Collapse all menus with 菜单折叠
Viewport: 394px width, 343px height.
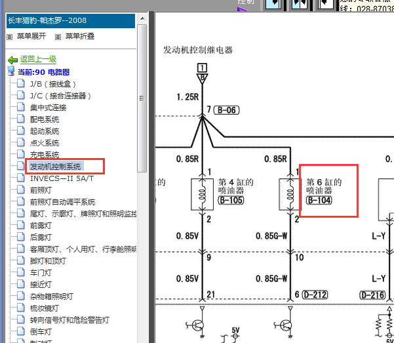[x=80, y=37]
